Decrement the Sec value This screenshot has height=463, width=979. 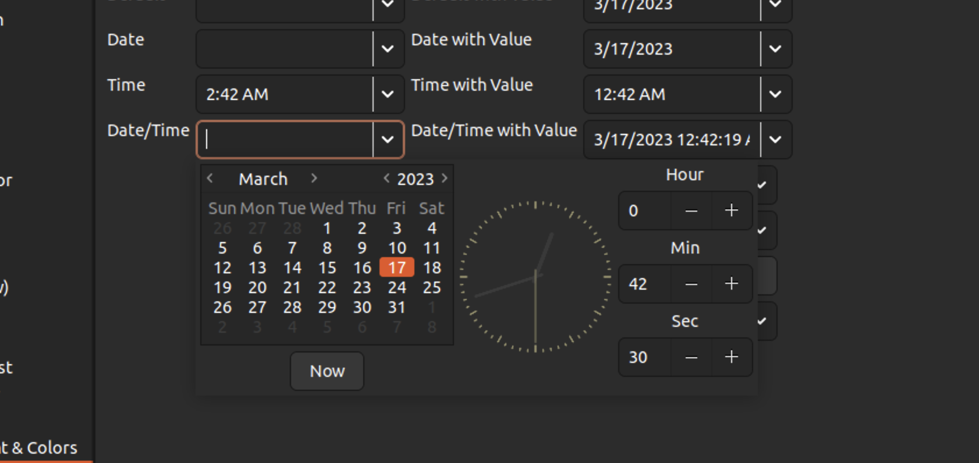pyautogui.click(x=690, y=357)
